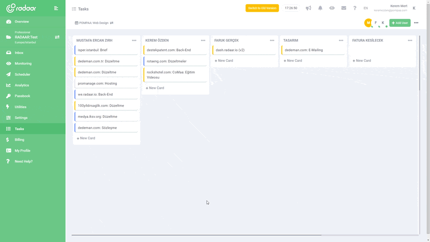
Task: Open board options three-dot menu
Action: tap(416, 23)
